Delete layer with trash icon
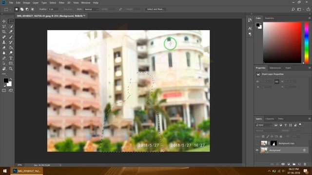Viewport: 312px width, 175px height. click(x=305, y=164)
